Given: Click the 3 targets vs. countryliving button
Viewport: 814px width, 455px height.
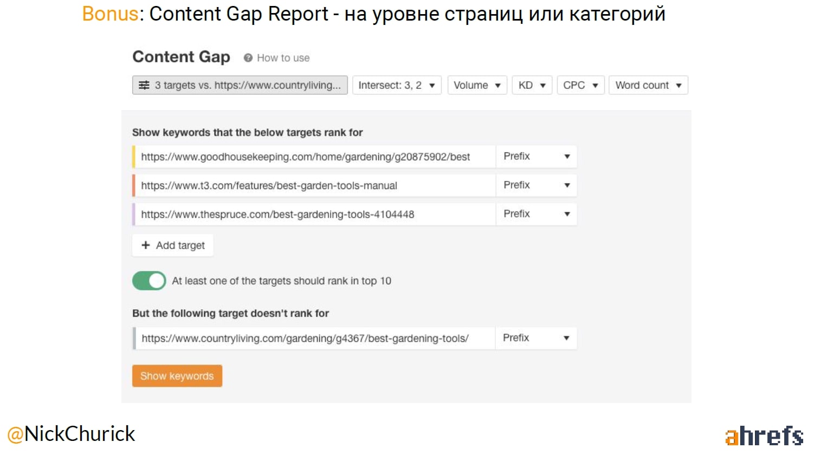Looking at the screenshot, I should pos(240,85).
